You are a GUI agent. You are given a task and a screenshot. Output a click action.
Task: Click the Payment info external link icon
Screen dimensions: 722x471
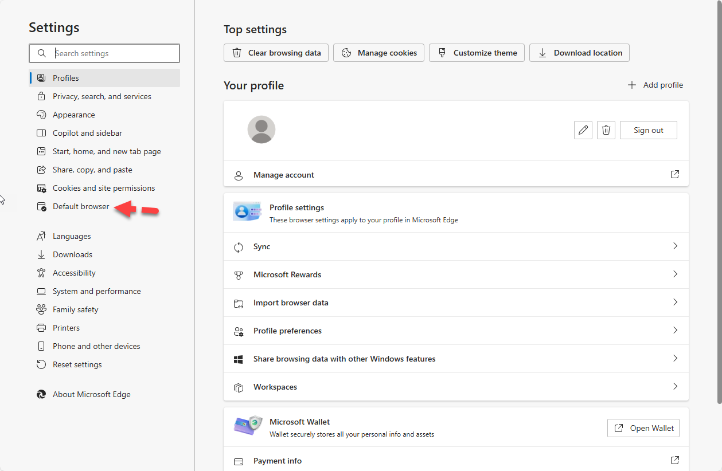(675, 460)
